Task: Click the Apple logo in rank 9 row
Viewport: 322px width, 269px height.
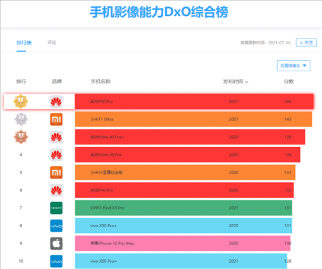Action: 56,243
